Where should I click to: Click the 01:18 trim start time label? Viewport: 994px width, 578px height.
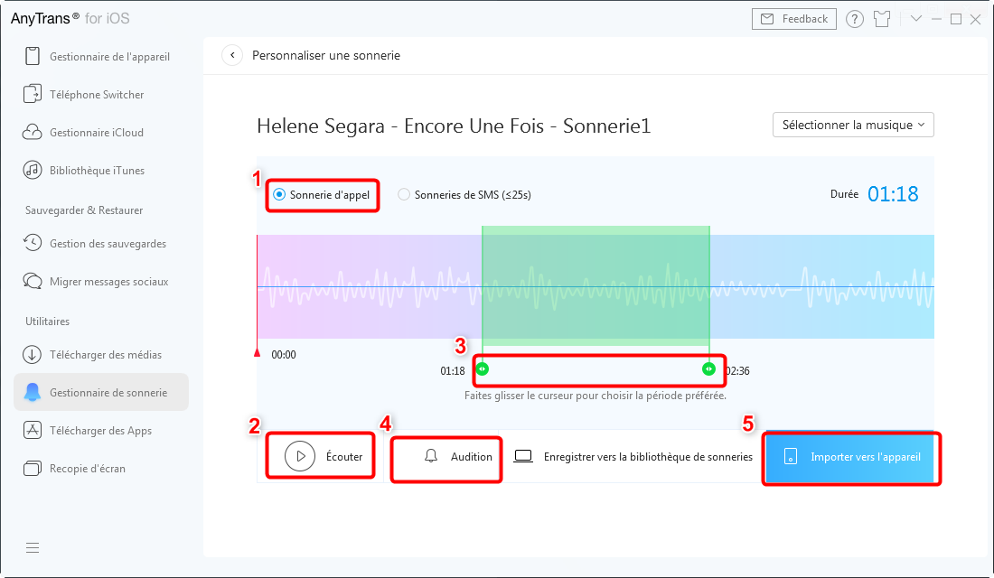[x=453, y=371]
